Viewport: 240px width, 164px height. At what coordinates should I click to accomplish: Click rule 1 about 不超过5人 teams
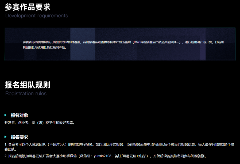click(119, 147)
